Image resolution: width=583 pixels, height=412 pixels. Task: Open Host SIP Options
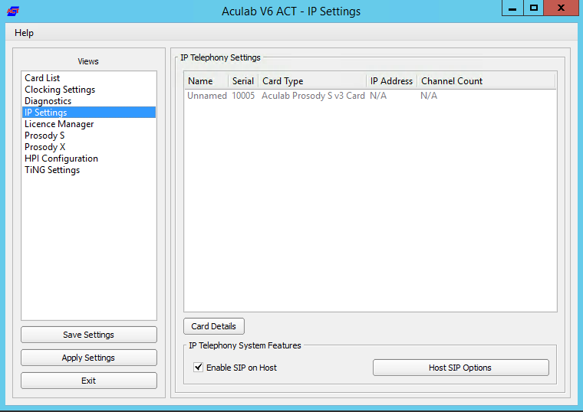click(461, 368)
